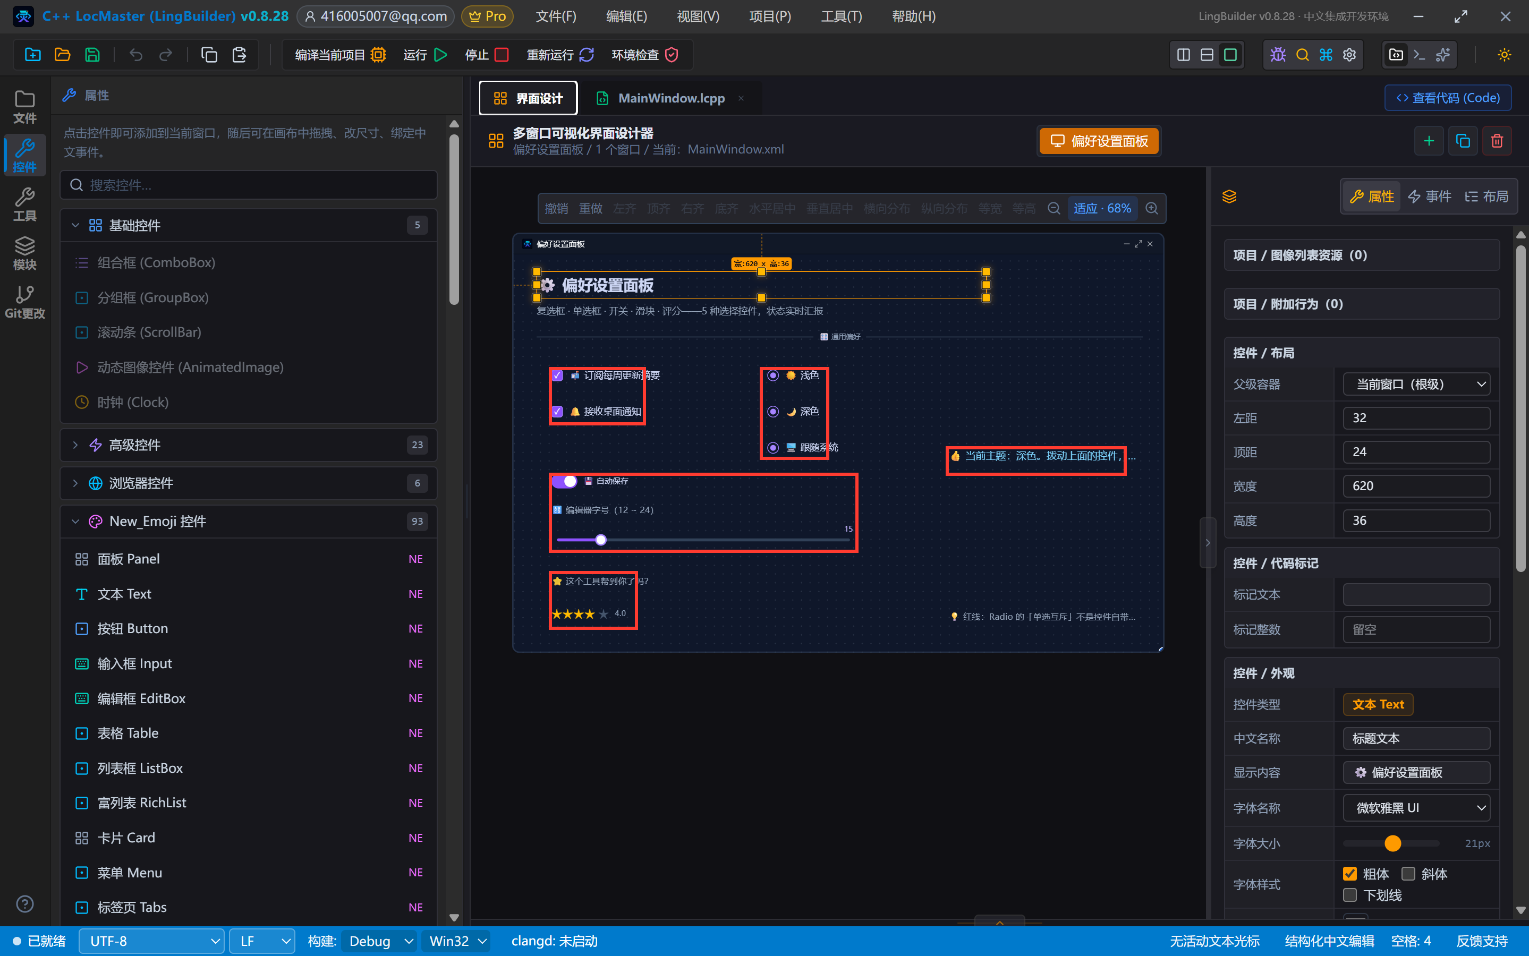The width and height of the screenshot is (1529, 956).
Task: Click the search magnifier icon in top toolbar
Action: click(x=1302, y=55)
